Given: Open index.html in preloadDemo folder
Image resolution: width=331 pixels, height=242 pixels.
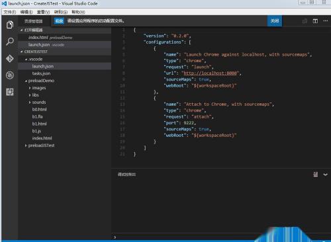Looking at the screenshot, I should click(x=65, y=138).
